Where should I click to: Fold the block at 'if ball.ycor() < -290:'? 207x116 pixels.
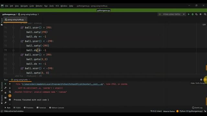click(13, 41)
